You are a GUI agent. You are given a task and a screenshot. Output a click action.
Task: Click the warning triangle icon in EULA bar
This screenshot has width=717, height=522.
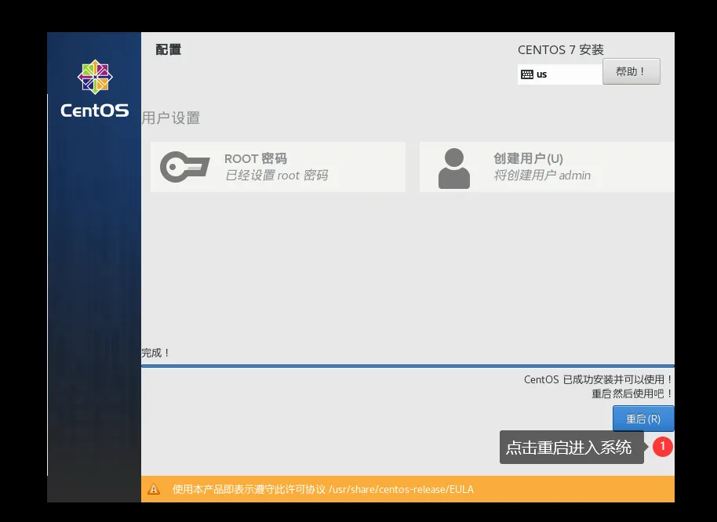[154, 489]
